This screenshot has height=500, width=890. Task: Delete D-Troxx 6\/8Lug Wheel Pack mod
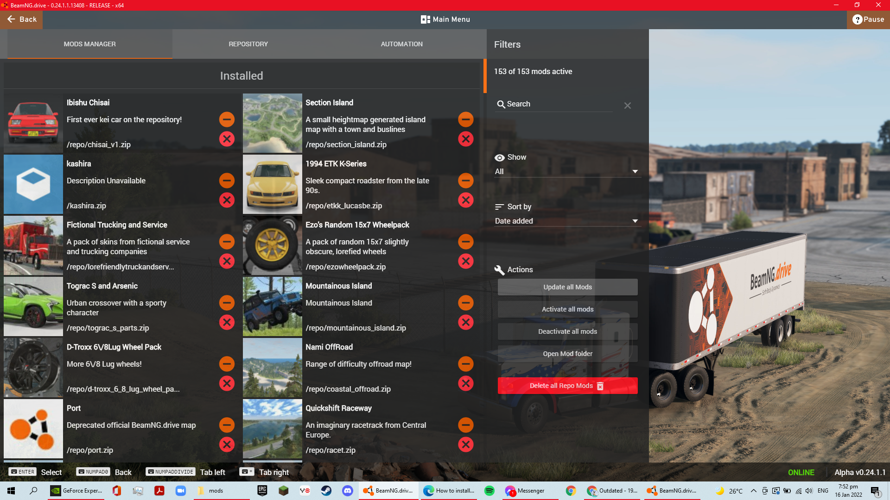227,383
